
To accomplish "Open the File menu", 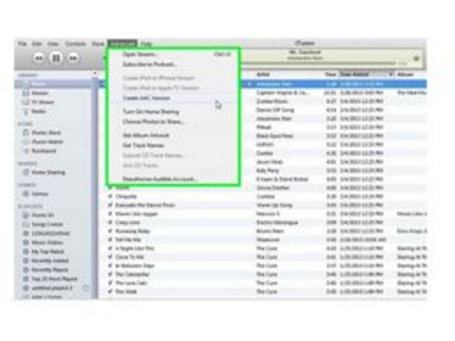I will [22, 44].
